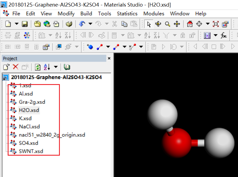Select 1.xsd in project tree
The image size is (238, 177).
click(25, 85)
